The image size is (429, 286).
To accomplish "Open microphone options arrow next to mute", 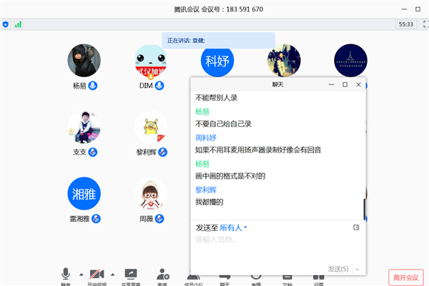I will click(x=82, y=275).
